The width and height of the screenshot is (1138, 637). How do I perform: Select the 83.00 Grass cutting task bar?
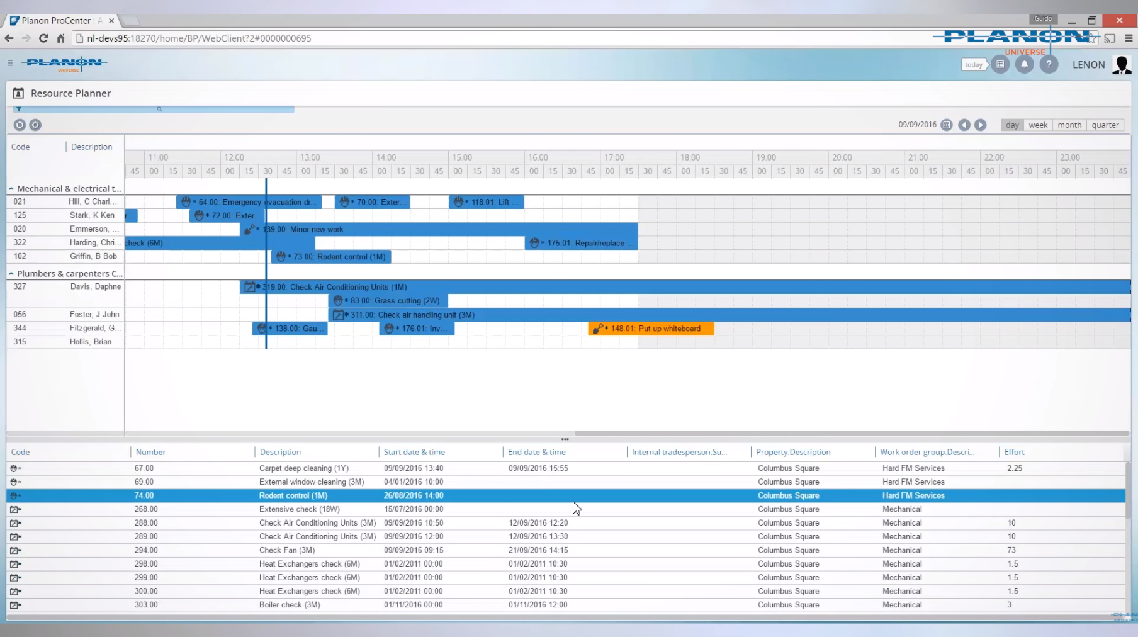(x=388, y=301)
